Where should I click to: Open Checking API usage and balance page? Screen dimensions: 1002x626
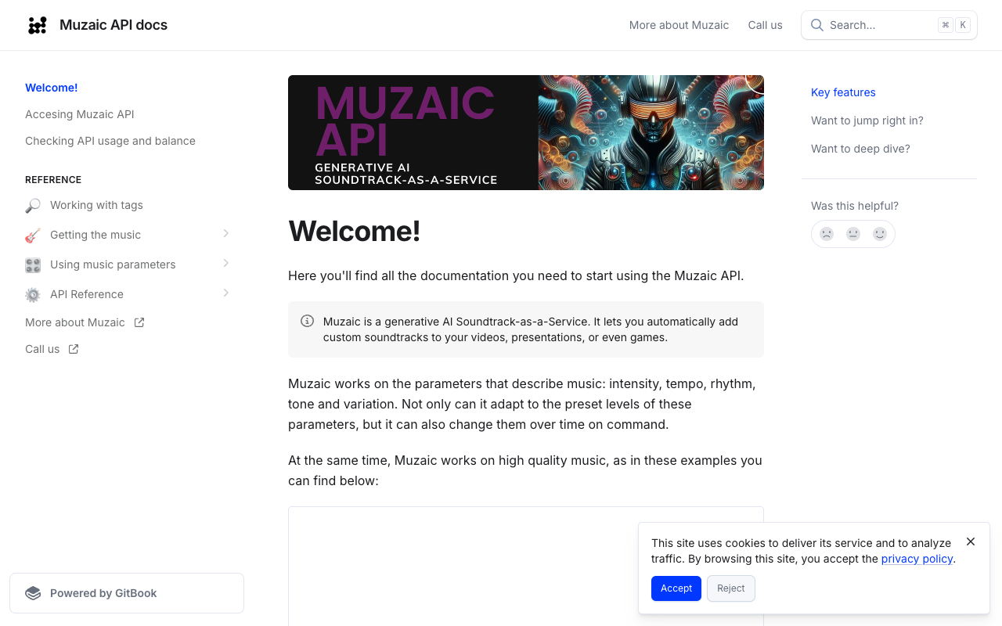pyautogui.click(x=110, y=141)
